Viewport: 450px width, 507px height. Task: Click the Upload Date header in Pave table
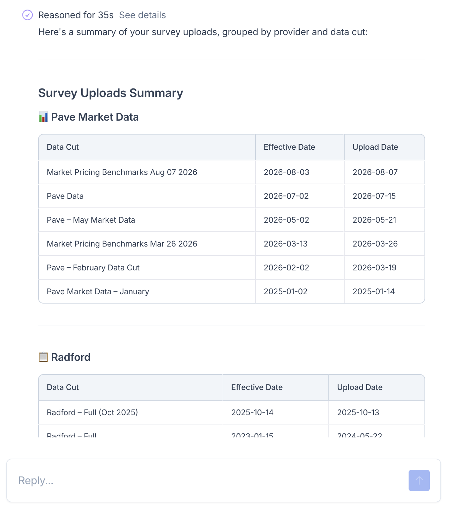pyautogui.click(x=375, y=147)
